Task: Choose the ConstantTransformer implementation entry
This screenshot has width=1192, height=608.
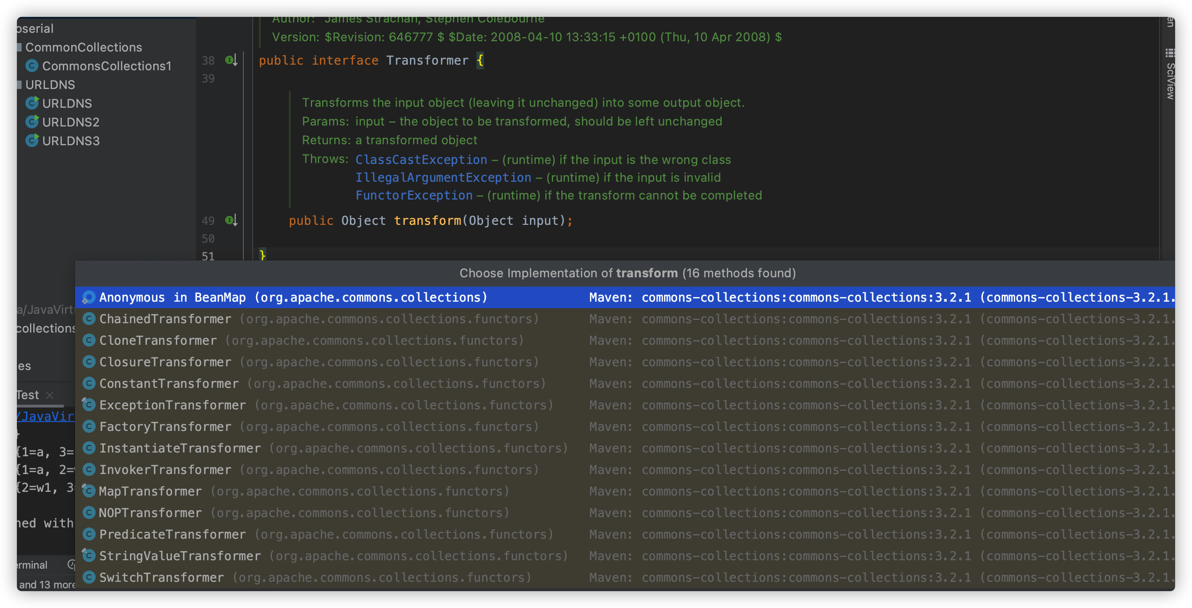Action: point(169,384)
